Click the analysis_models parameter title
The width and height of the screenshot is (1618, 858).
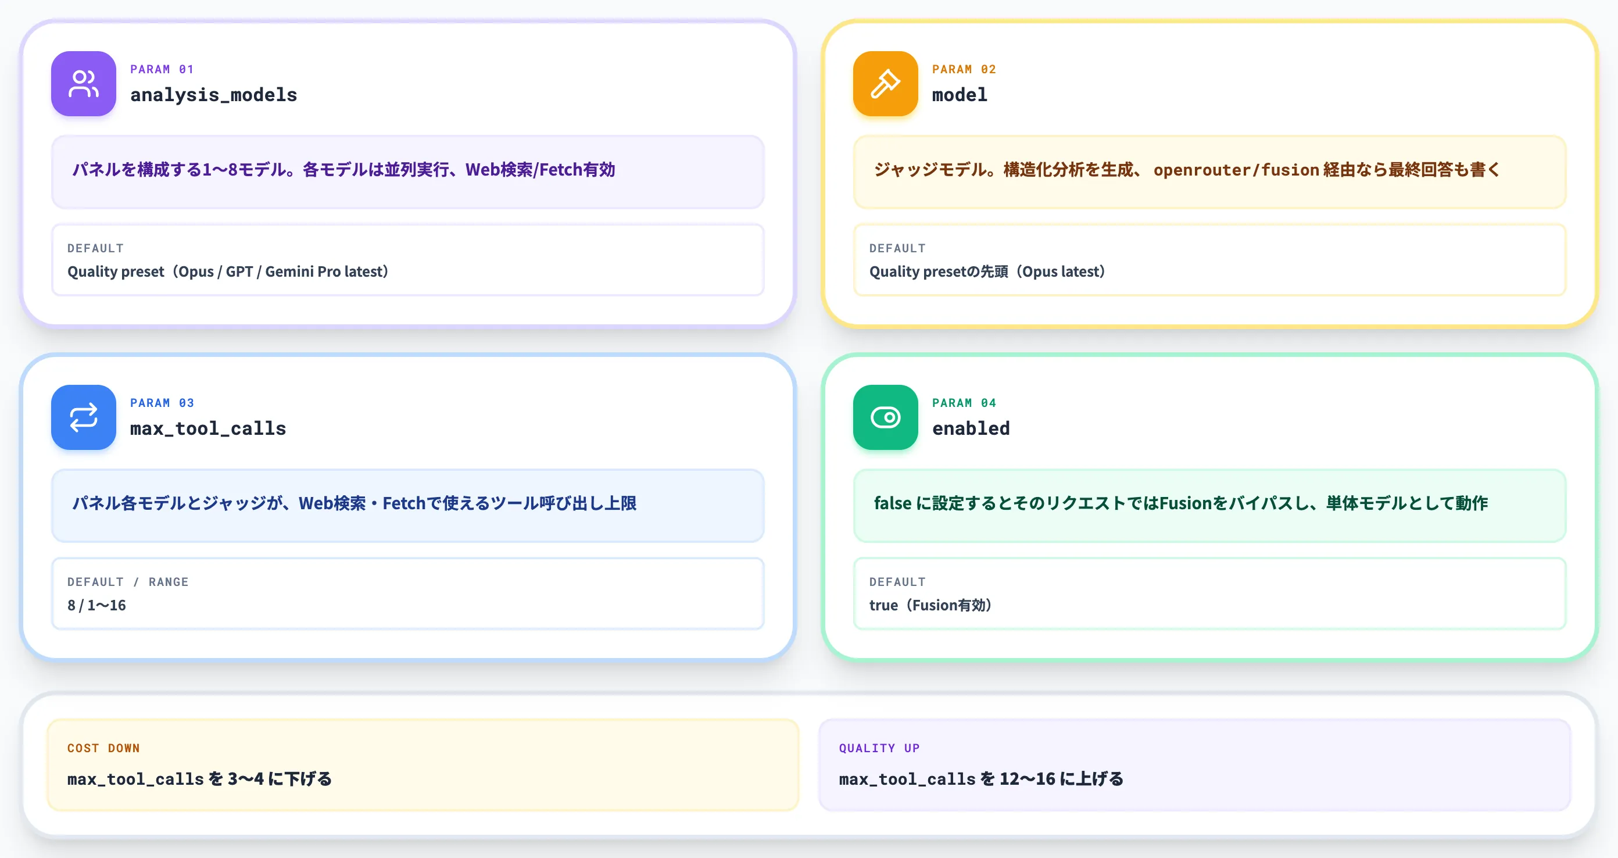pos(213,95)
